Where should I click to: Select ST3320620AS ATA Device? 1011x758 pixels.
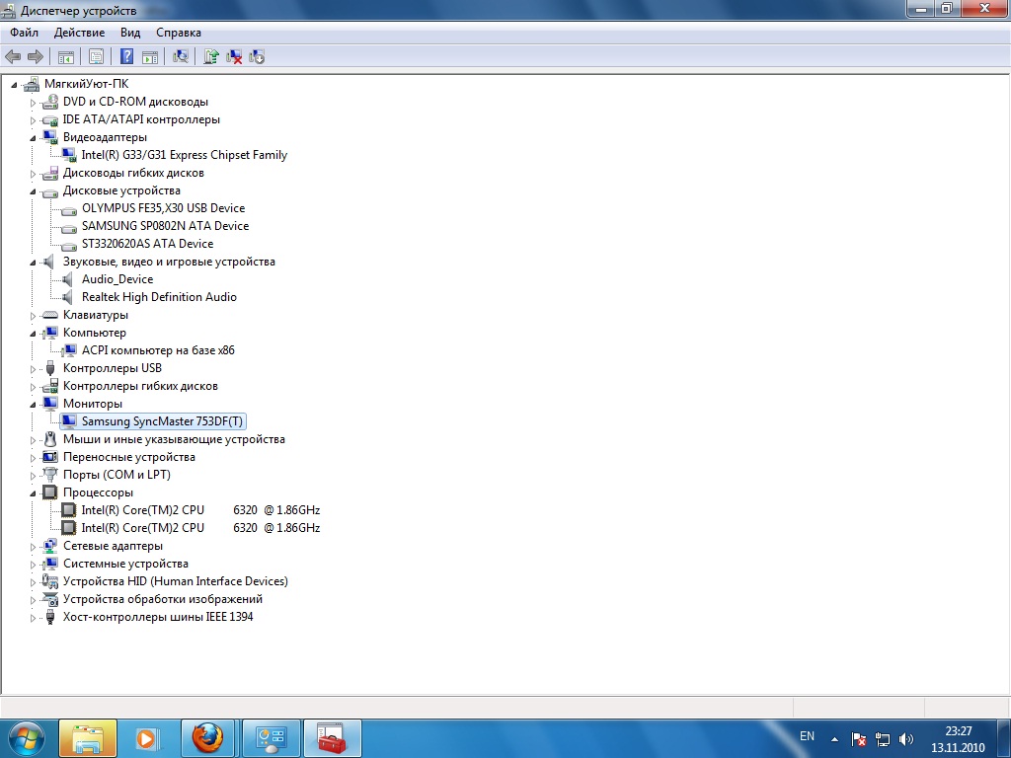[x=148, y=244]
